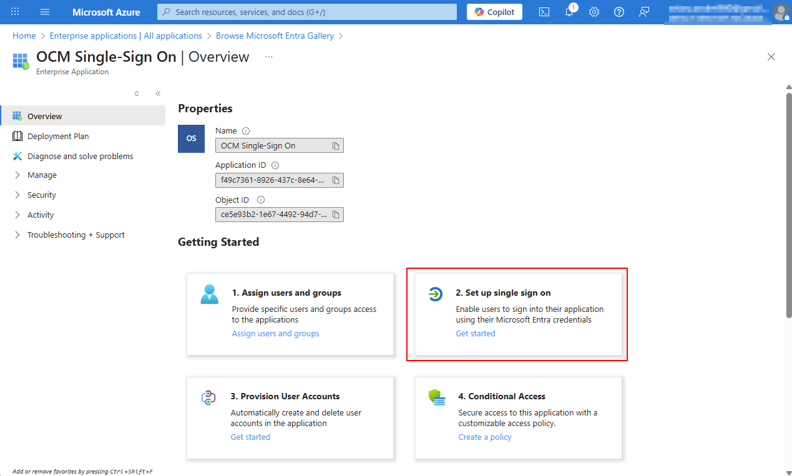This screenshot has width=792, height=476.
Task: Toggle expand/collapse all sidebar groups
Action: 137,94
